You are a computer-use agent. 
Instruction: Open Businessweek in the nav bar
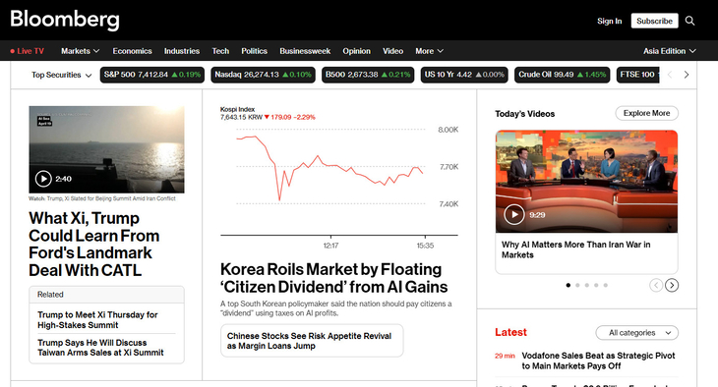(305, 51)
